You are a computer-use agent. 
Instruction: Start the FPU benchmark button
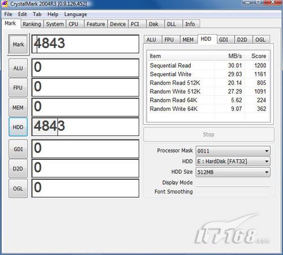click(18, 88)
